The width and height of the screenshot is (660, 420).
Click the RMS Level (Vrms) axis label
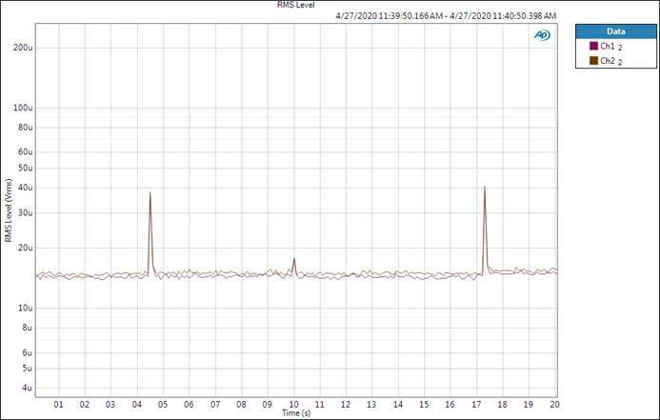(9, 210)
